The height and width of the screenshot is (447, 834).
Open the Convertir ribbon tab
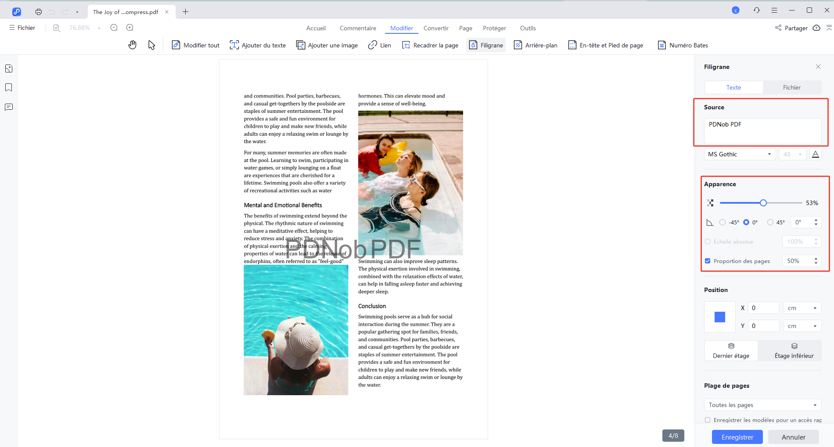436,28
